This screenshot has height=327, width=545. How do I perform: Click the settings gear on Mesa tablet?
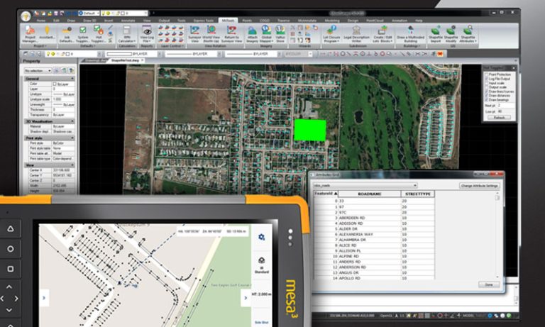tap(261, 237)
